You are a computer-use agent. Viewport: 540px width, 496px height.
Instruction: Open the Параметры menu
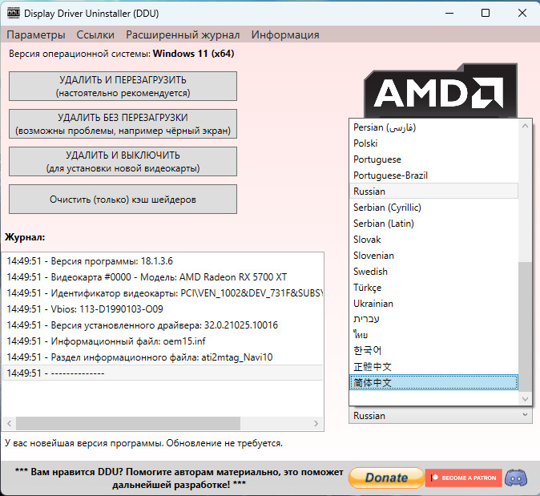click(36, 34)
